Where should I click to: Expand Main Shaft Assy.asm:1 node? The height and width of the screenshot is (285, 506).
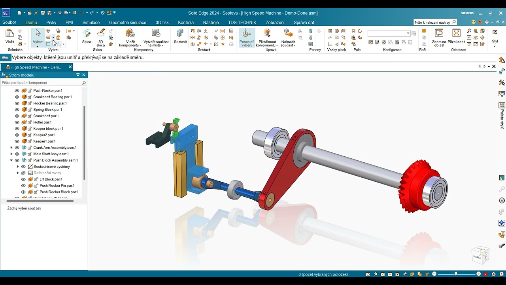click(x=11, y=154)
